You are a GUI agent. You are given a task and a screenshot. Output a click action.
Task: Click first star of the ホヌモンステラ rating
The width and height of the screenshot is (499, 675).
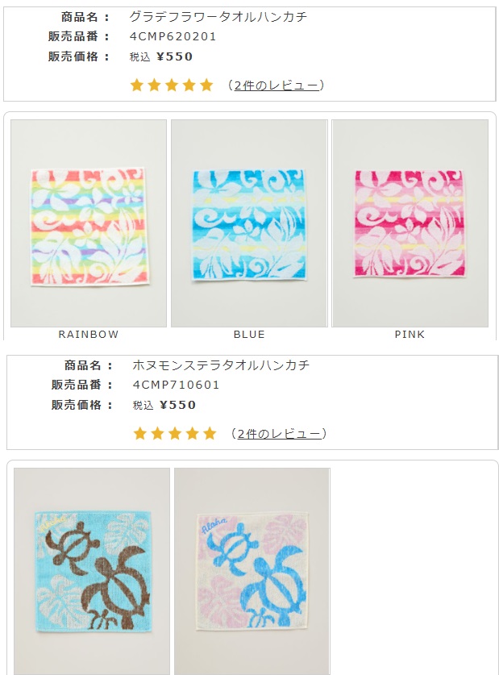(139, 433)
